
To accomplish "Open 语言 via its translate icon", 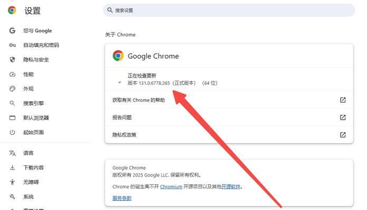I will (x=13, y=153).
